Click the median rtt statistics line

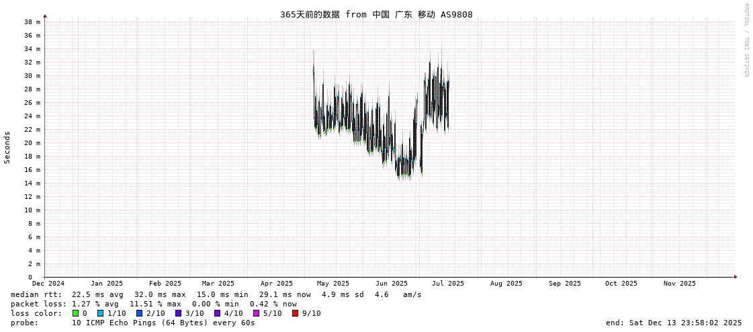[x=216, y=294]
